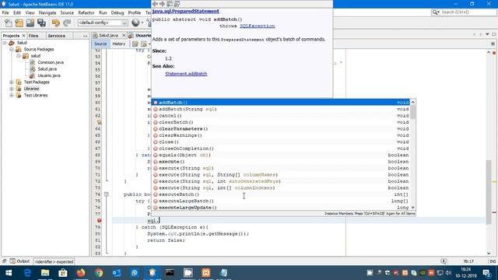
Task: Click the Output tab in the status bar
Action: (x=19, y=261)
